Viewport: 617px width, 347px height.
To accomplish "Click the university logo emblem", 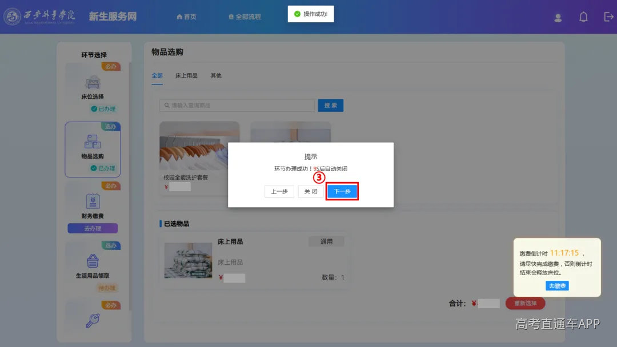I will click(12, 17).
